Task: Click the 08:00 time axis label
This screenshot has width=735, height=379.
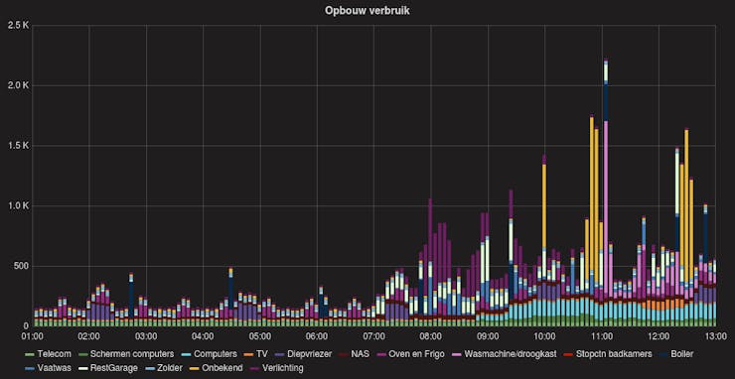Action: [x=430, y=336]
